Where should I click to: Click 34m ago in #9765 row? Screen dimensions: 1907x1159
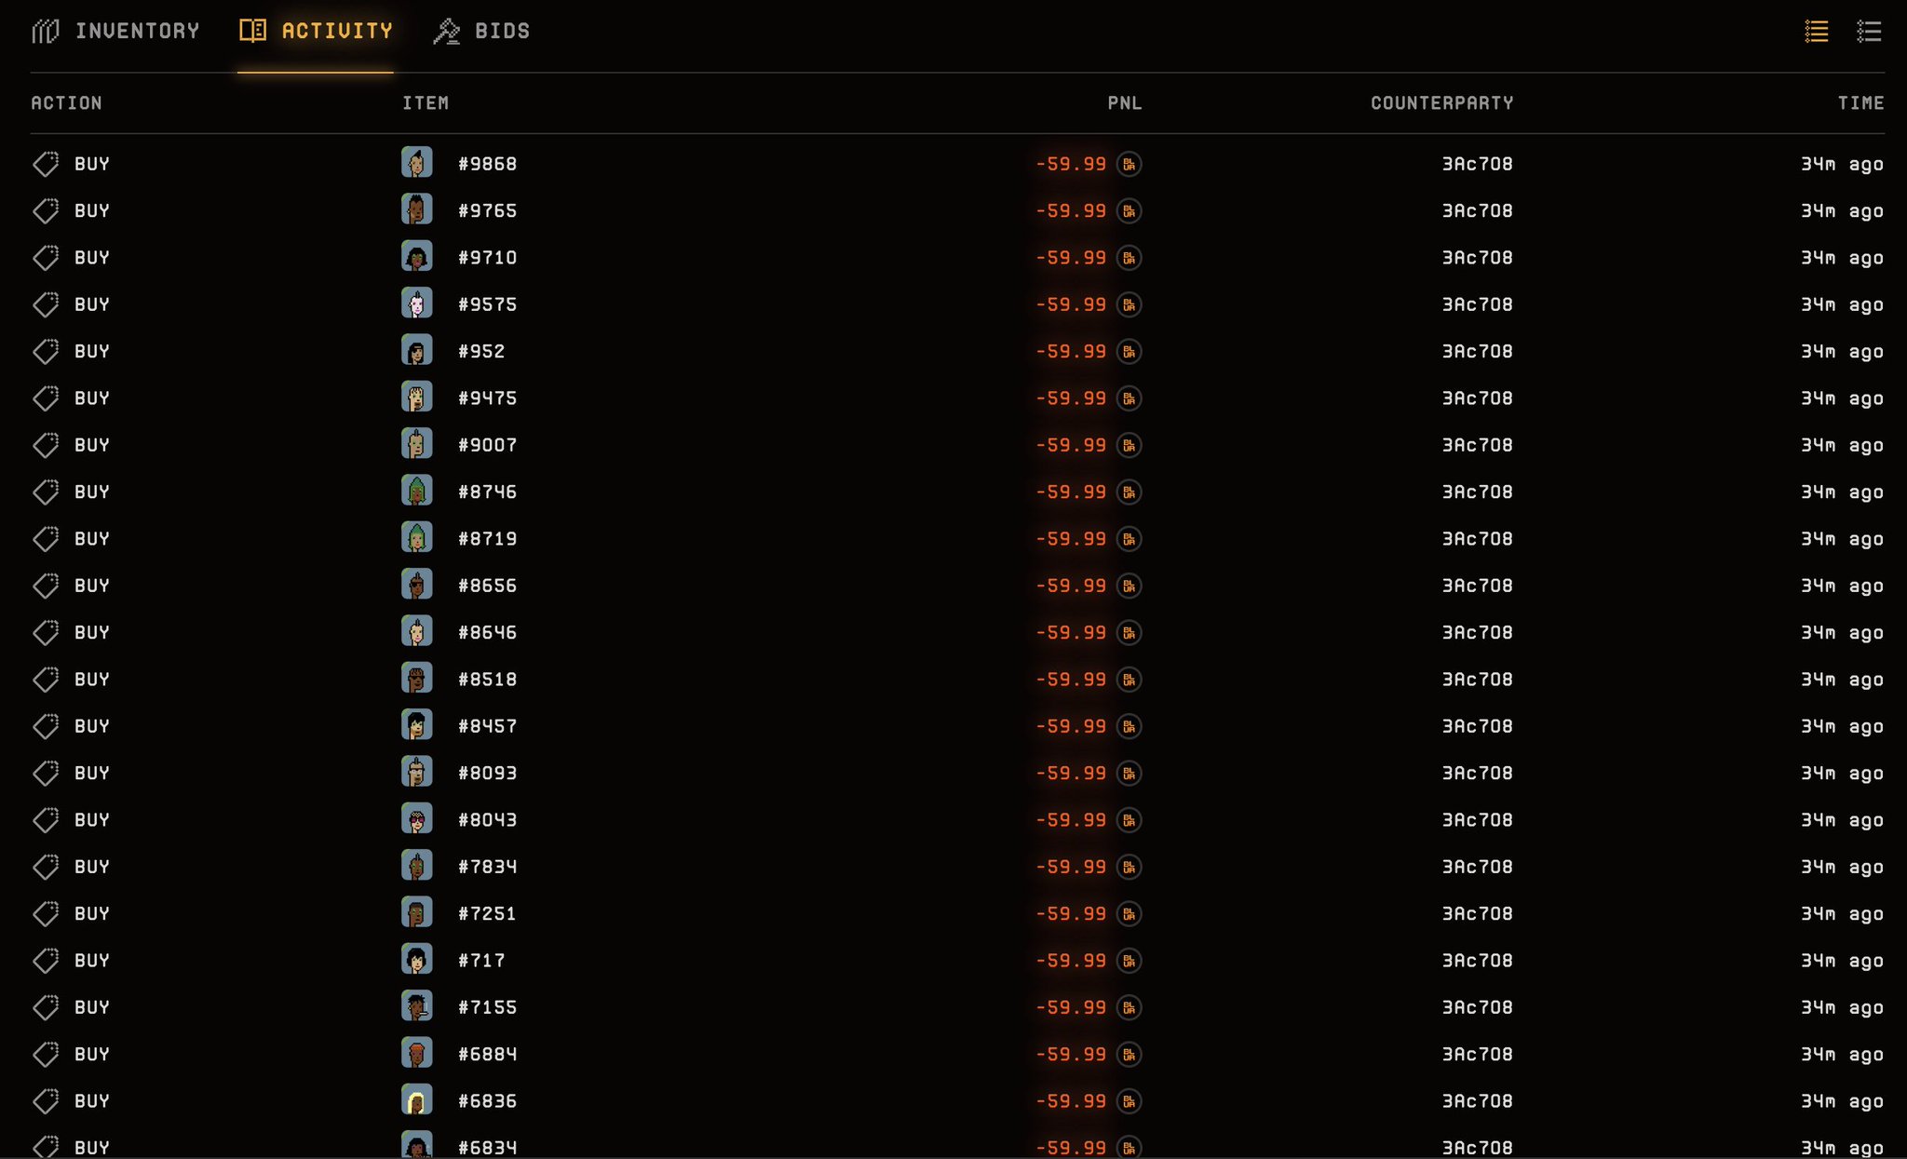(x=1842, y=210)
